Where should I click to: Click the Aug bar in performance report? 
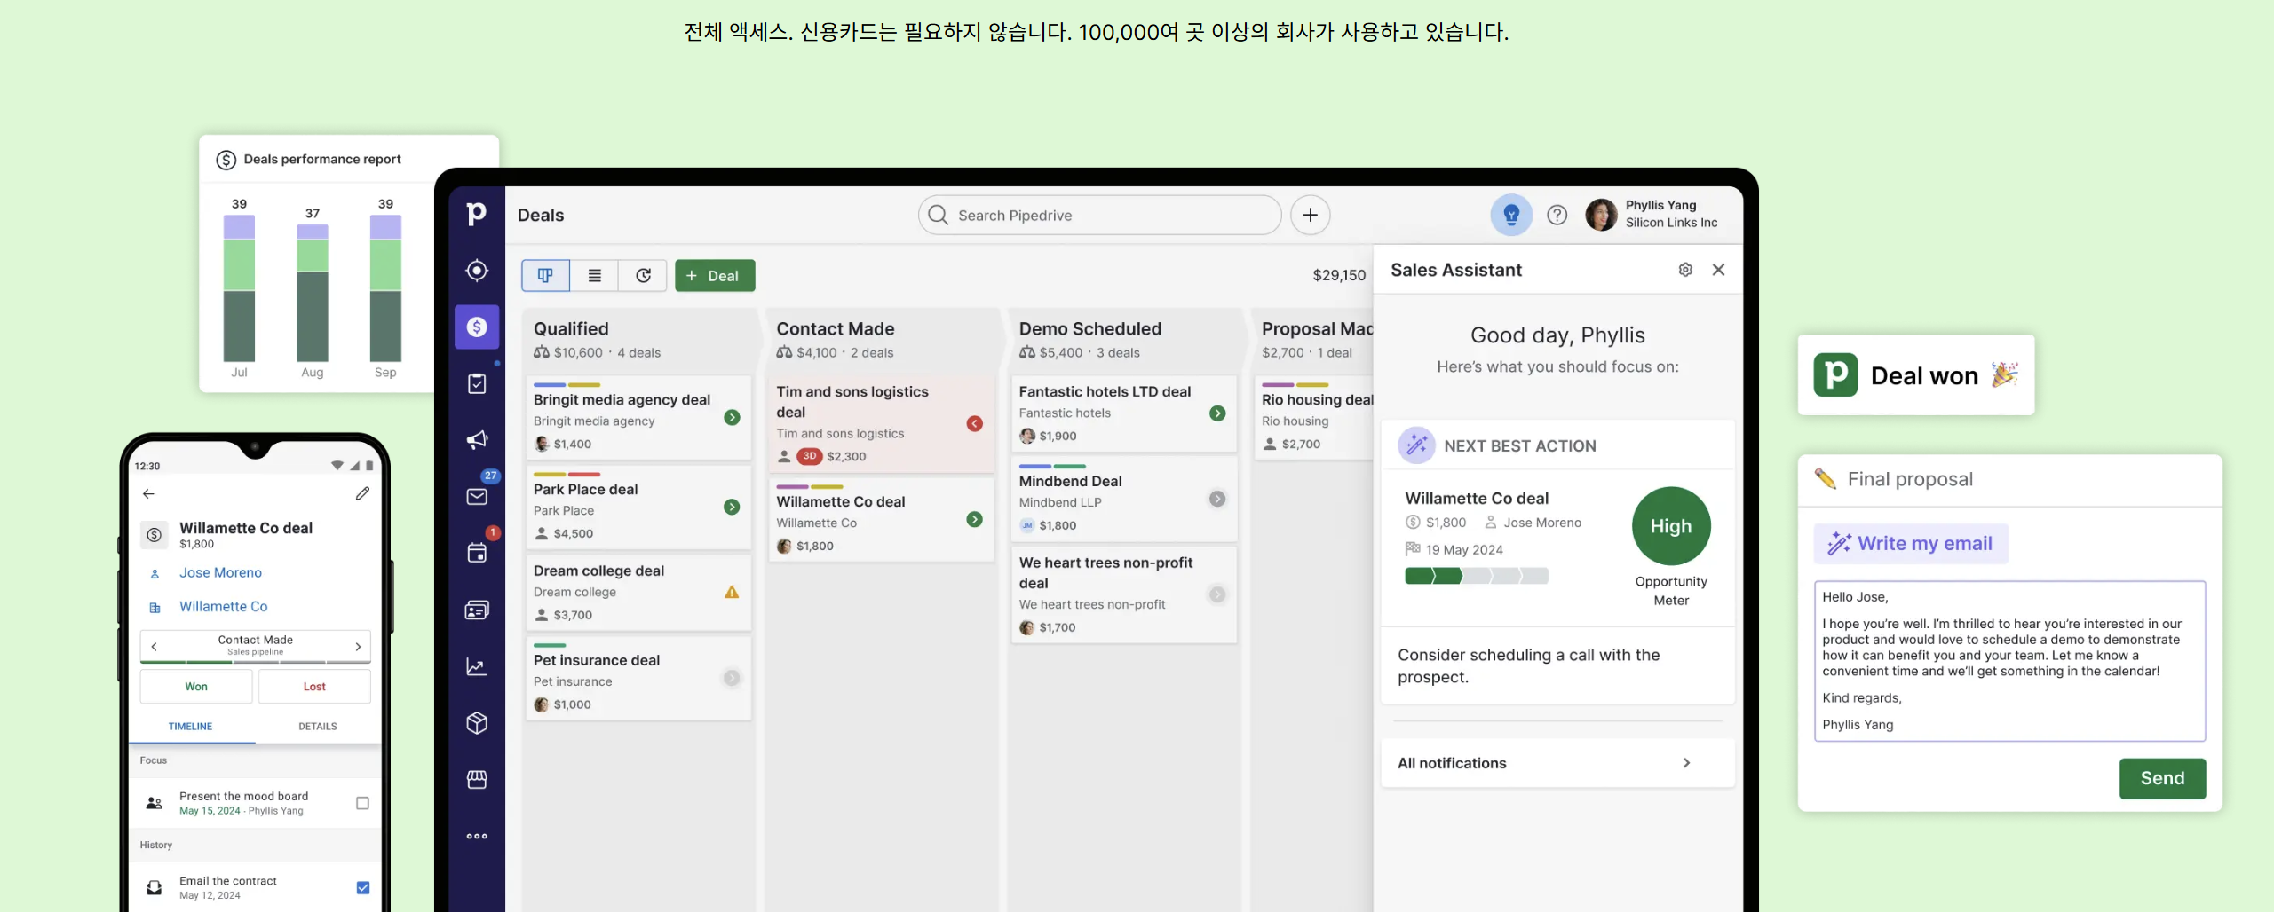click(x=312, y=293)
